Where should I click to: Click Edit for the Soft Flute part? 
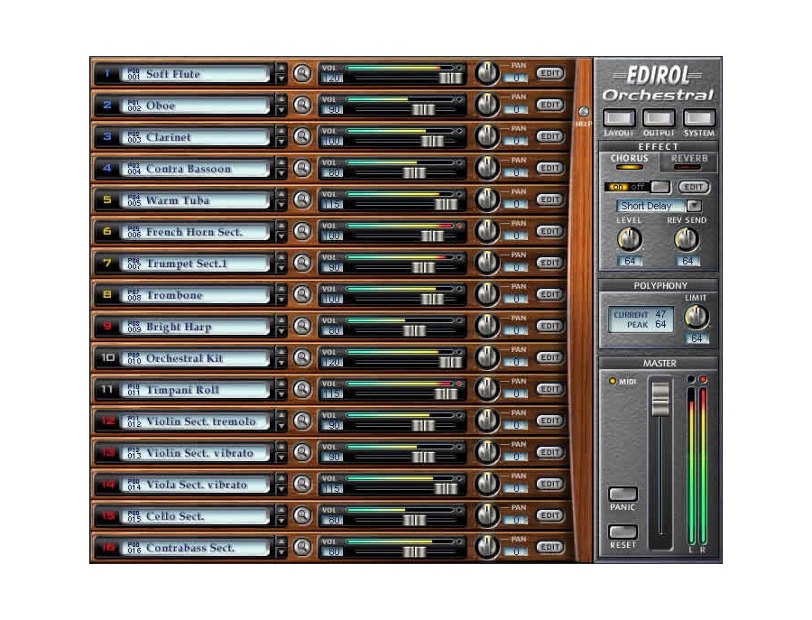coord(549,73)
